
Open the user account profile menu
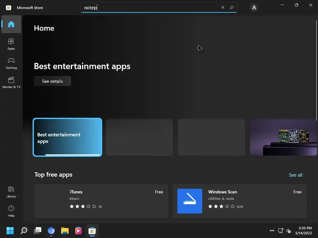click(254, 8)
